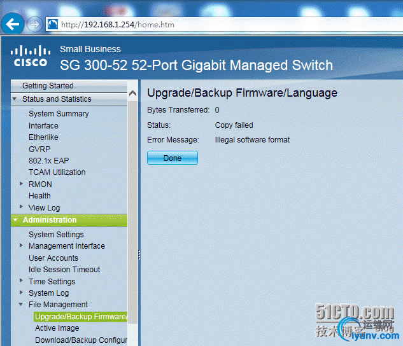The width and height of the screenshot is (403, 346).
Task: Click the Small Business header text
Action: click(x=90, y=49)
